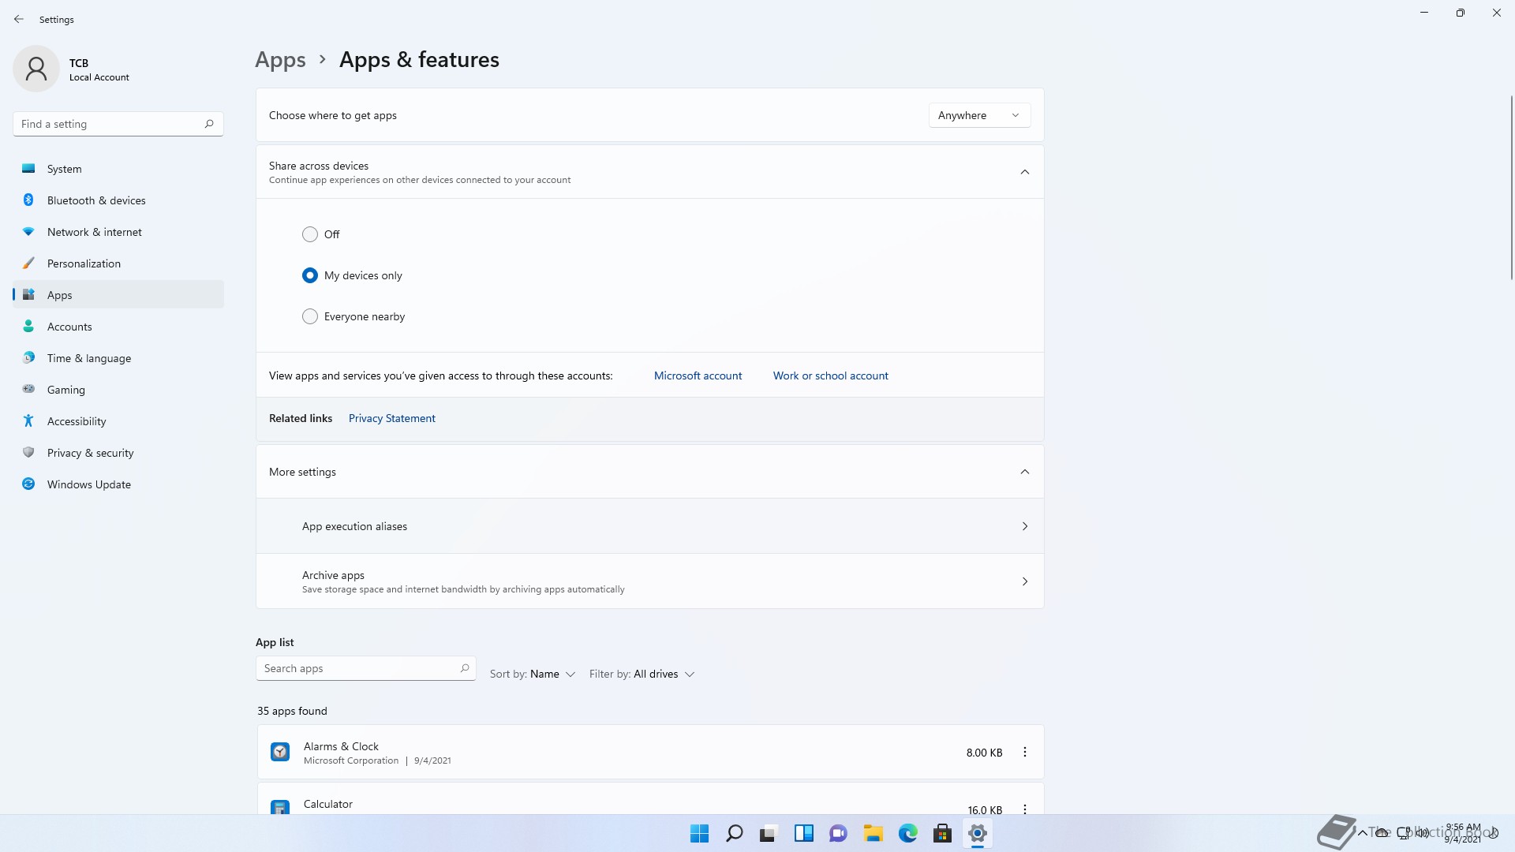Open Work or school account link

[x=830, y=376]
